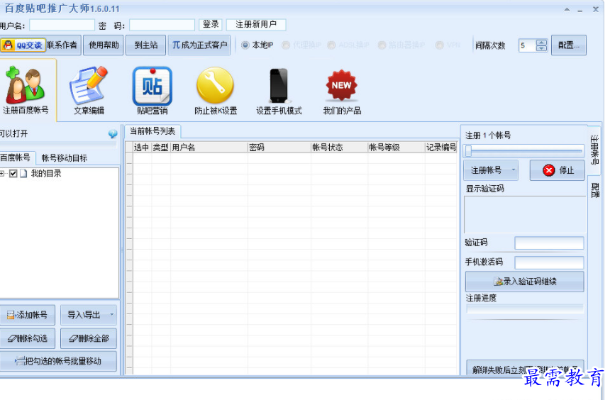
Task: Select the 本地IP radio button
Action: (245, 45)
